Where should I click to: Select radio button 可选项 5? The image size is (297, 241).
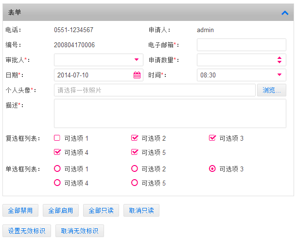(135, 183)
